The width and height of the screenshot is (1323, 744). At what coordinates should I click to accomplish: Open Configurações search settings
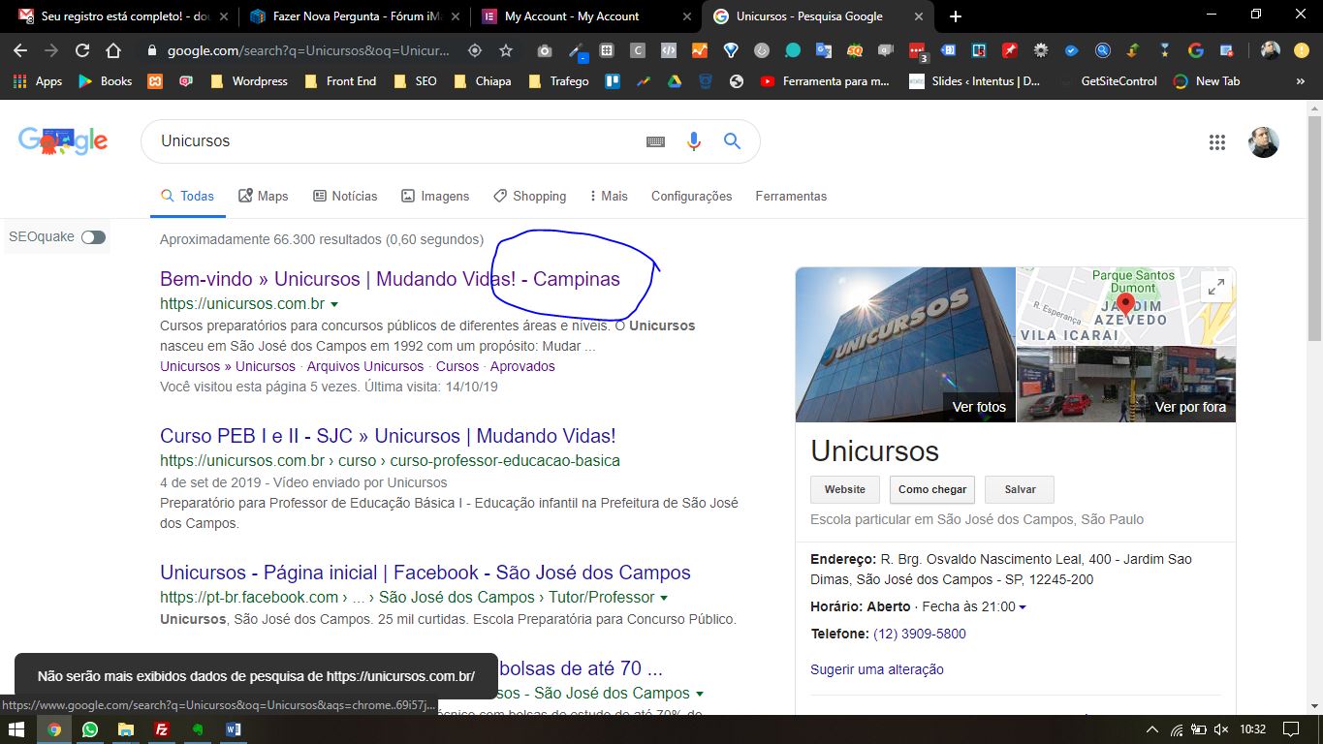692,196
